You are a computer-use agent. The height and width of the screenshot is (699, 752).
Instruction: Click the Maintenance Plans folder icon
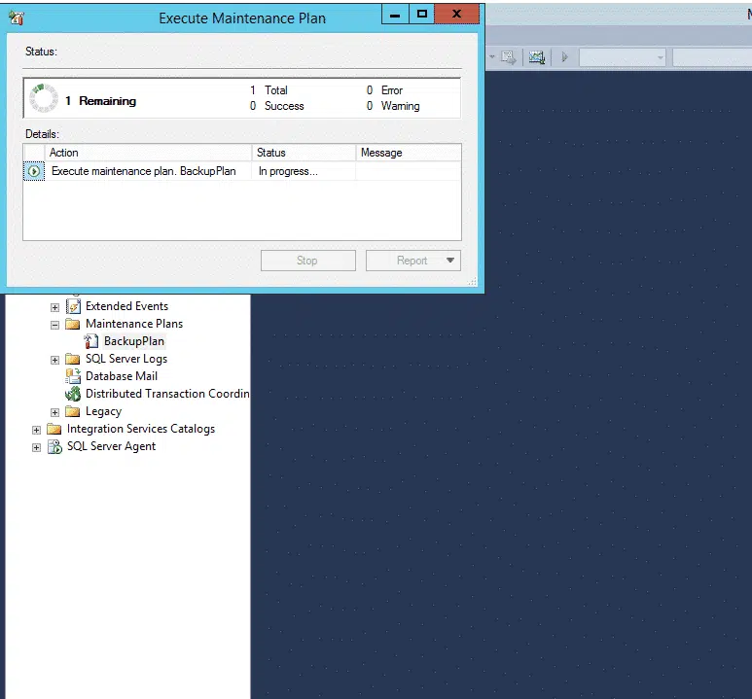pyautogui.click(x=72, y=324)
